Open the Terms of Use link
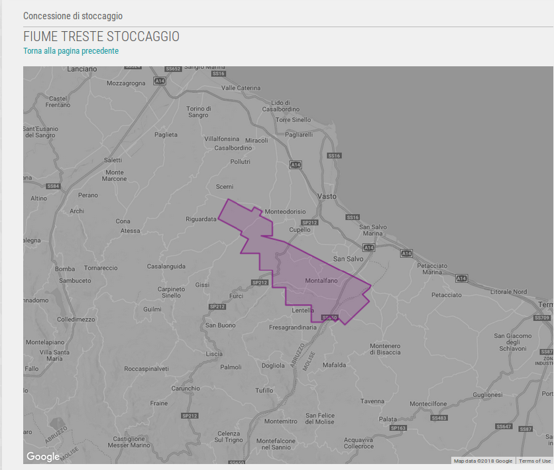 pyautogui.click(x=534, y=461)
